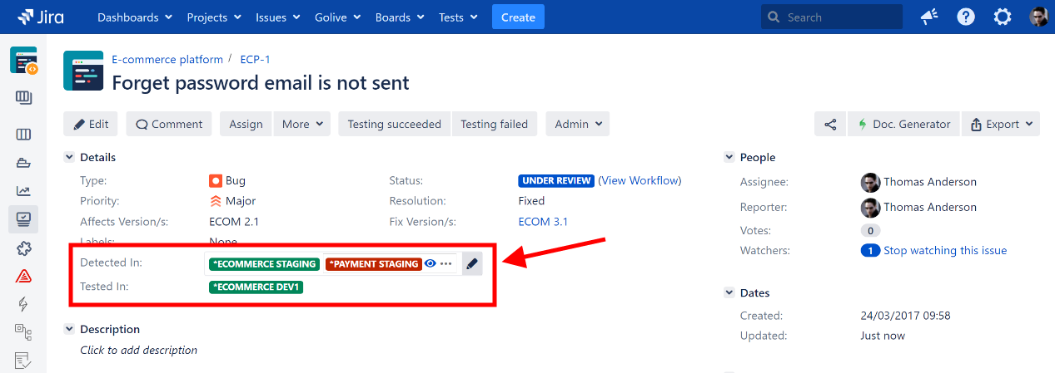This screenshot has height=373, width=1055.
Task: Open the More dropdown button
Action: coord(301,125)
